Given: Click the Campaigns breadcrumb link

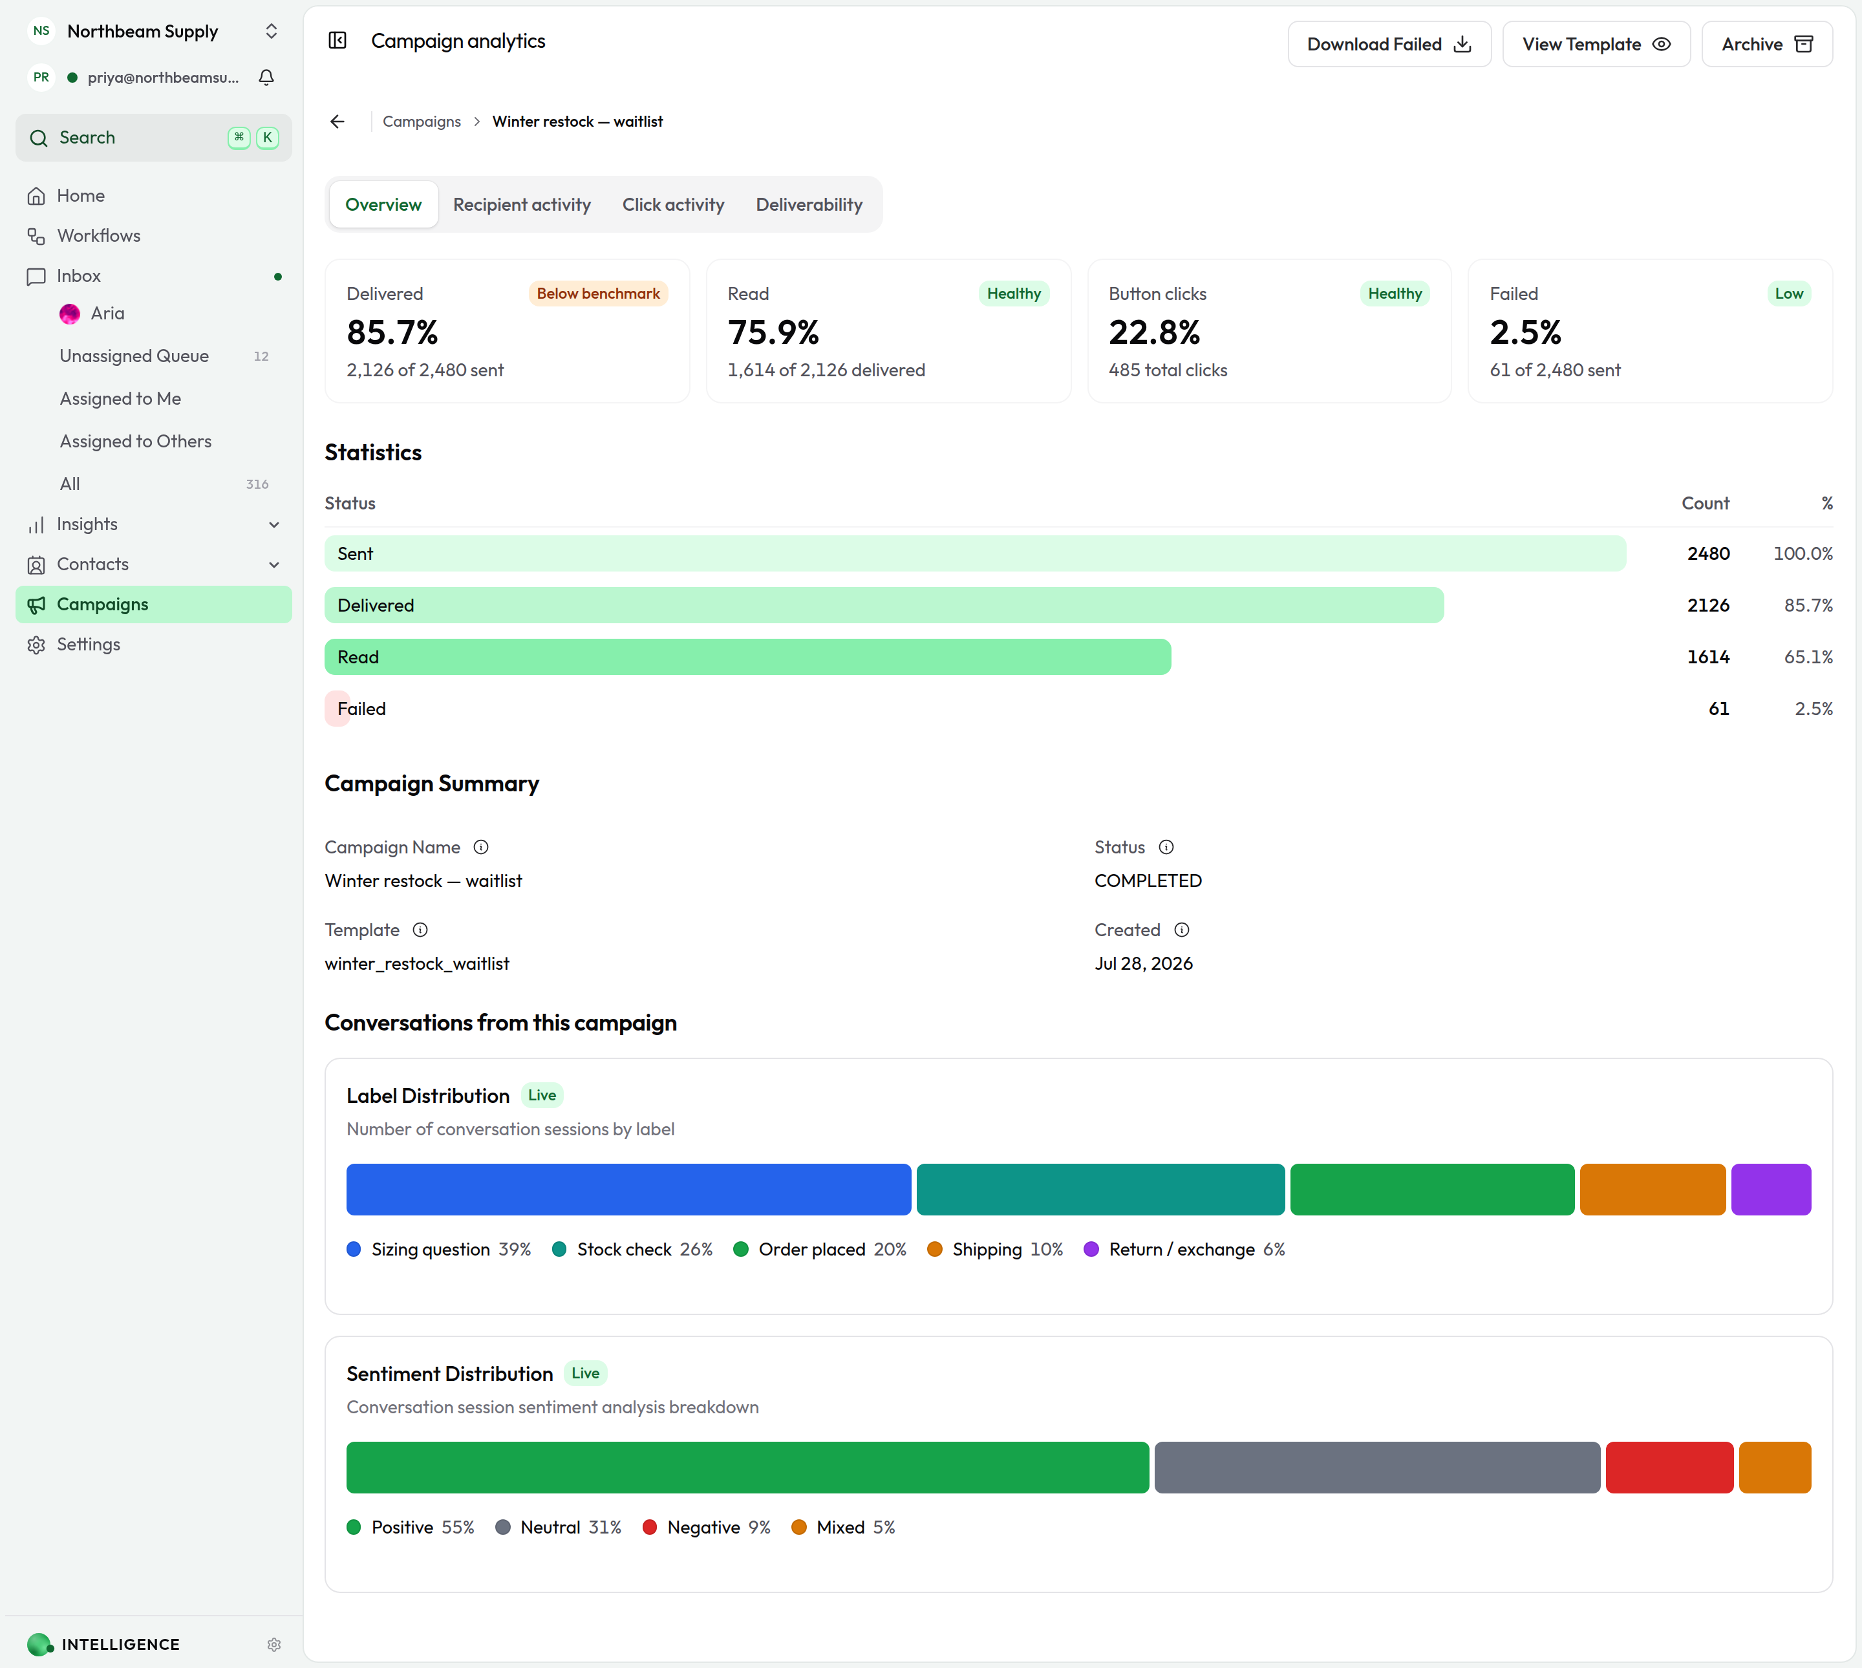Looking at the screenshot, I should pos(422,121).
